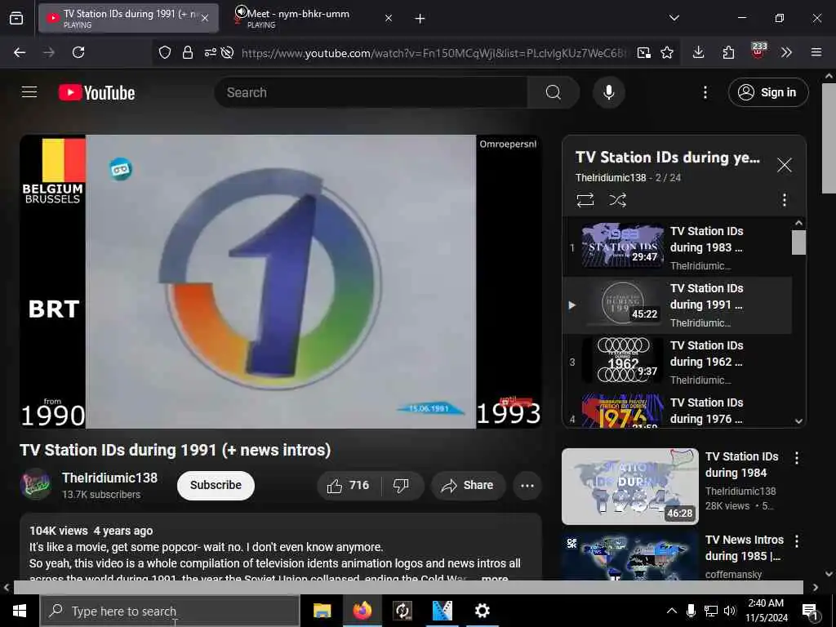The height and width of the screenshot is (627, 836).
Task: Click the autoplay blocked icon in address bar
Action: click(x=228, y=52)
